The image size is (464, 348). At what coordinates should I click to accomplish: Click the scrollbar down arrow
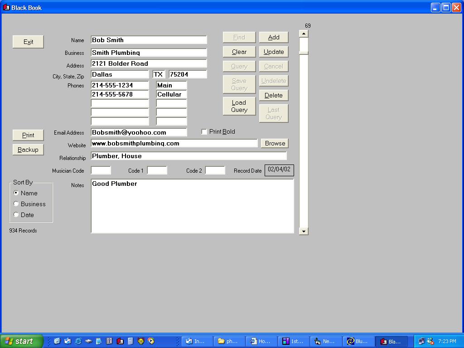(x=304, y=231)
